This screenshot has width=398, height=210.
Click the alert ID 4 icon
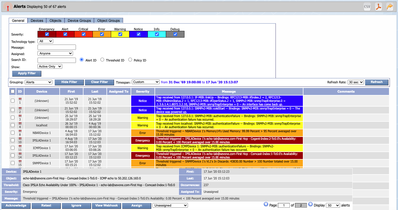[x=20, y=124]
